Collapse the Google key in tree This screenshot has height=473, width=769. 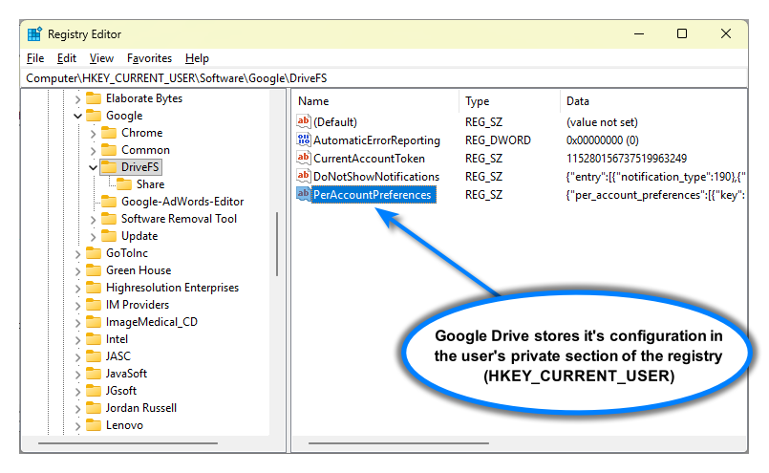point(77,116)
